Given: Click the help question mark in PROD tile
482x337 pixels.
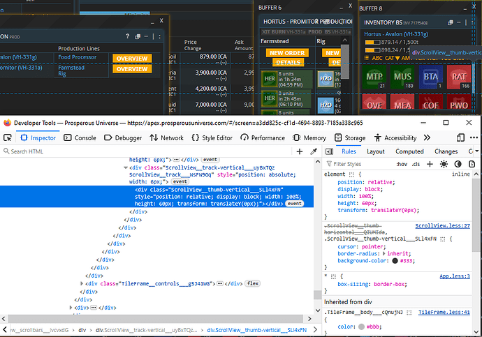Looking at the screenshot, I should pos(128,36).
